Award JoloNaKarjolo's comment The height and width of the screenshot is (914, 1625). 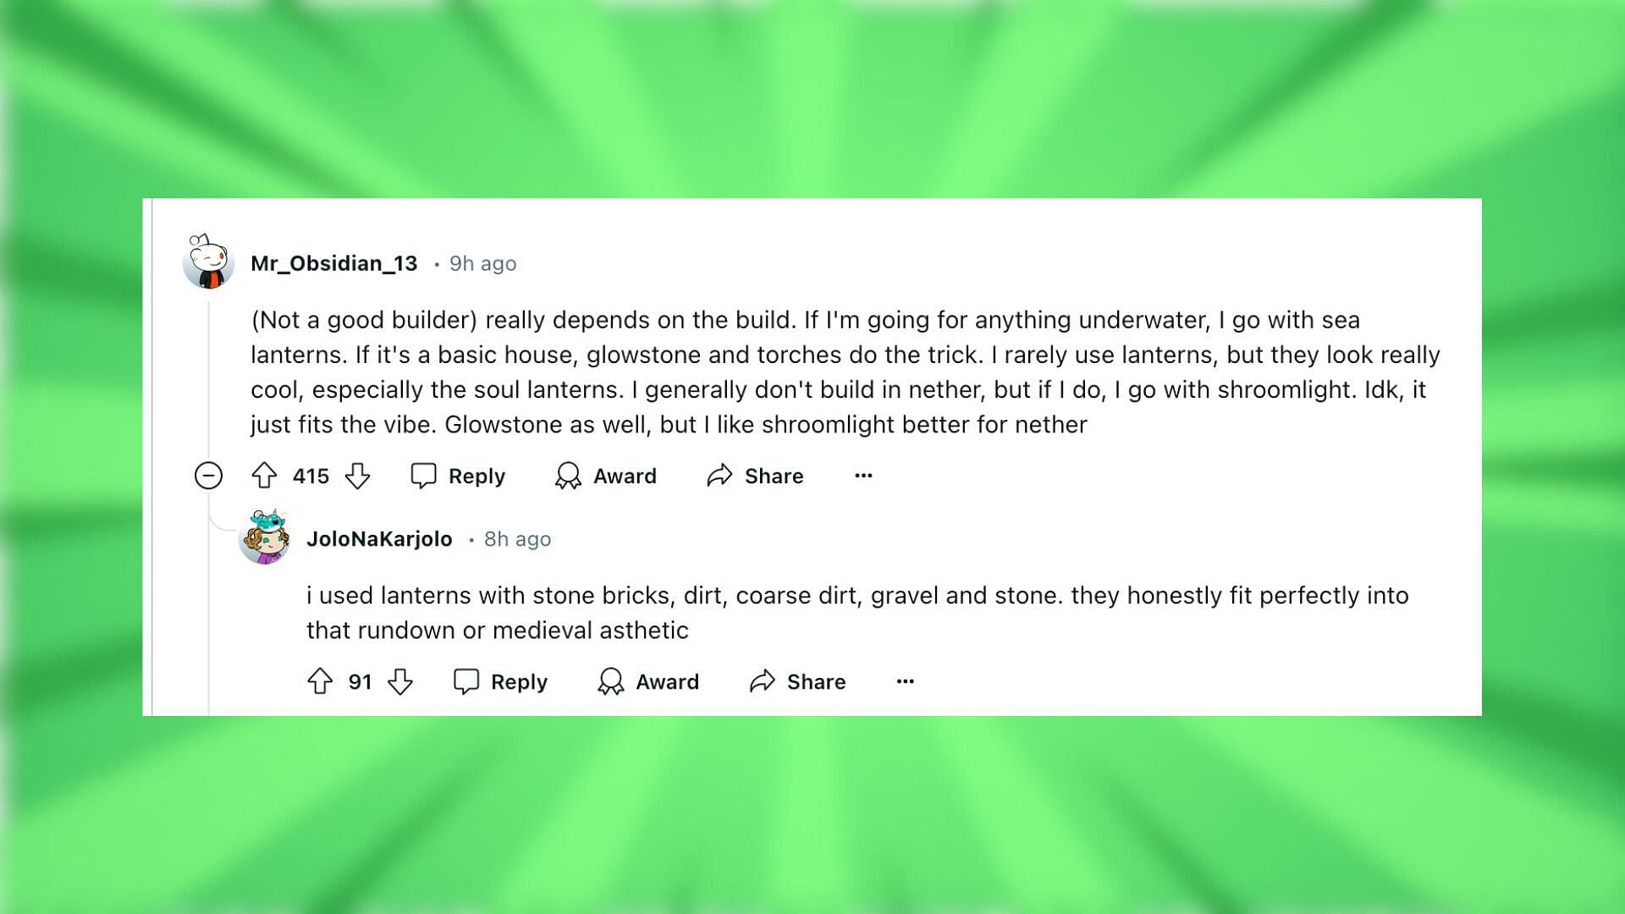[648, 681]
